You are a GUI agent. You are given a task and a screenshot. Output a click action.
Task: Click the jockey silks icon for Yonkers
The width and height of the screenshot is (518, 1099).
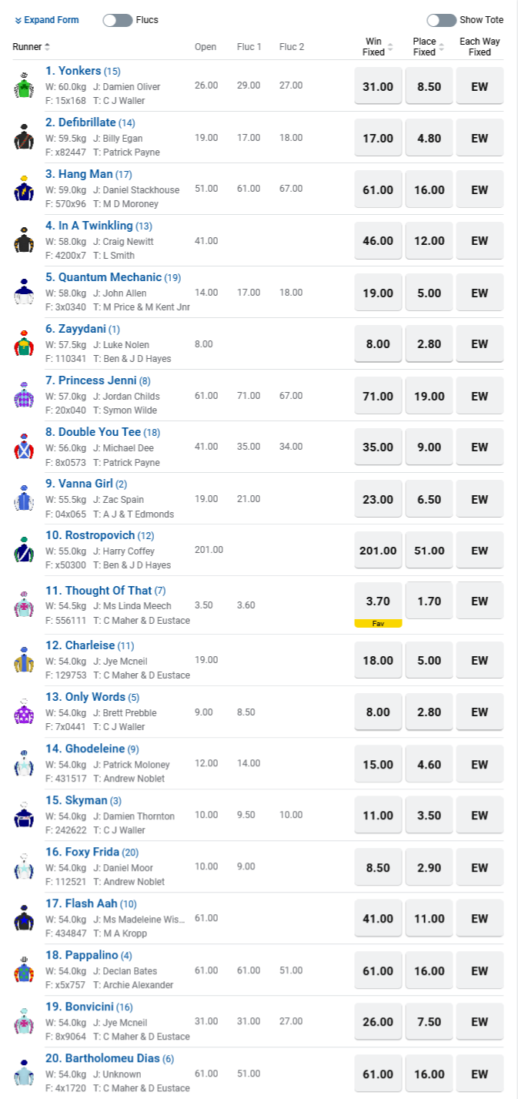[x=24, y=85]
